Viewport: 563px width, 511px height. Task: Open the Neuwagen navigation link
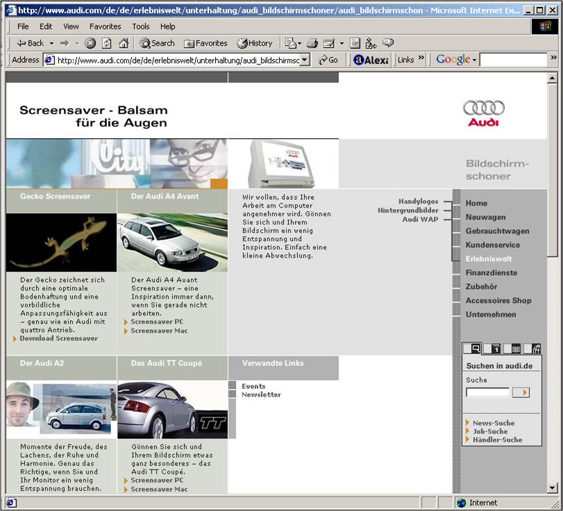[485, 217]
